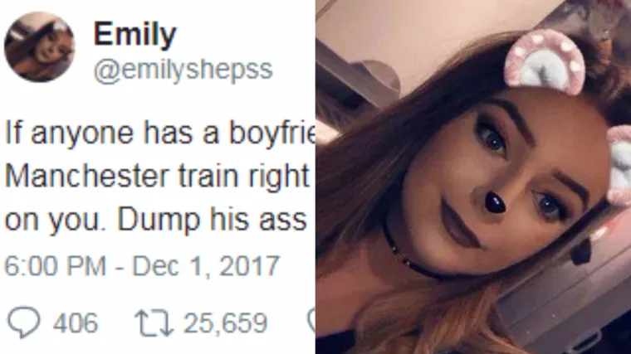Click the retweet arrows icon
631x354 pixels.
(x=156, y=322)
